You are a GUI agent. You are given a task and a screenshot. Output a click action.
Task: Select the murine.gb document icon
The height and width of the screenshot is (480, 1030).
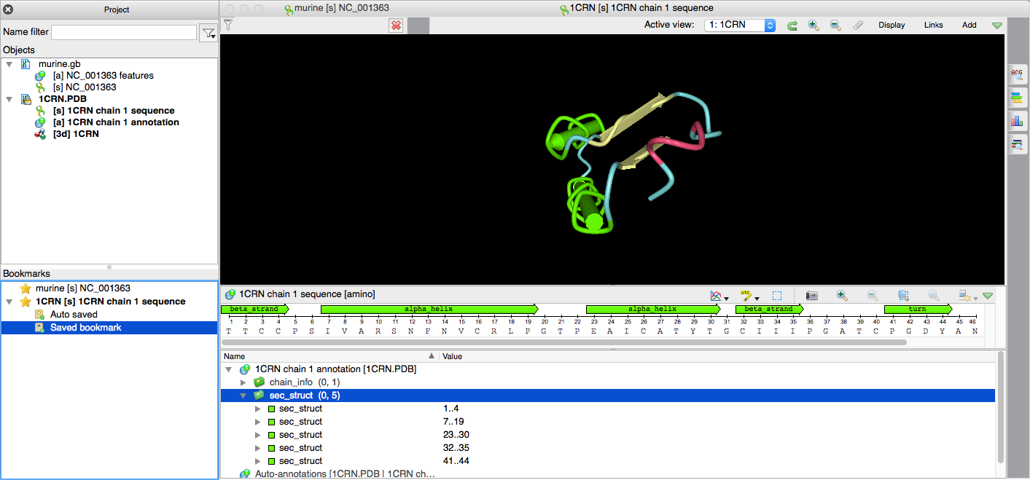[26, 64]
